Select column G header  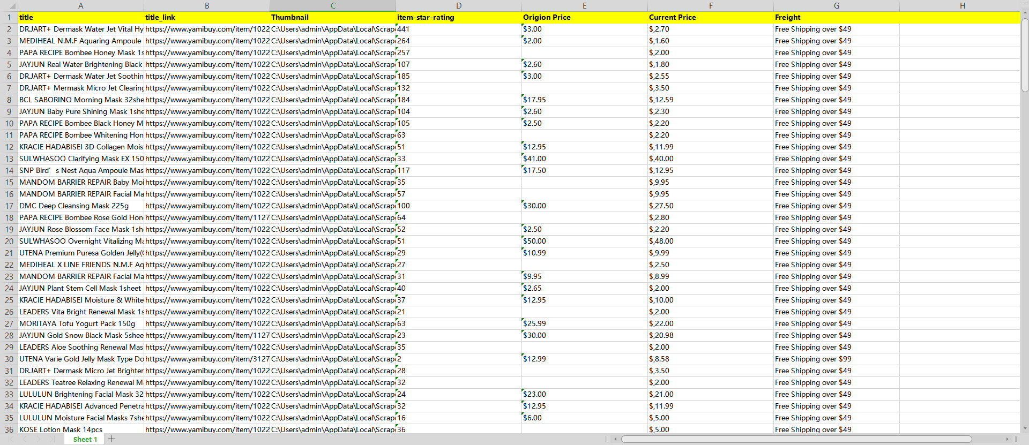(x=837, y=6)
